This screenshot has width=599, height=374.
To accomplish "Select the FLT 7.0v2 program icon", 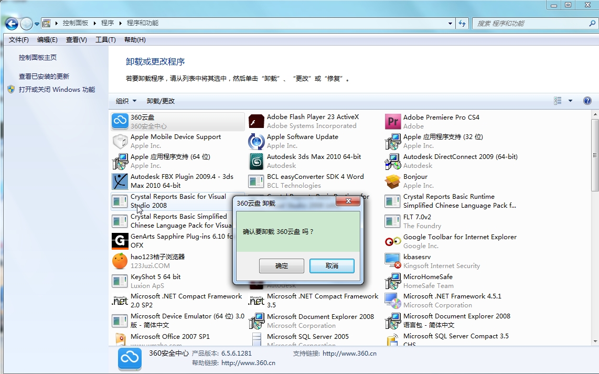I will tap(393, 221).
